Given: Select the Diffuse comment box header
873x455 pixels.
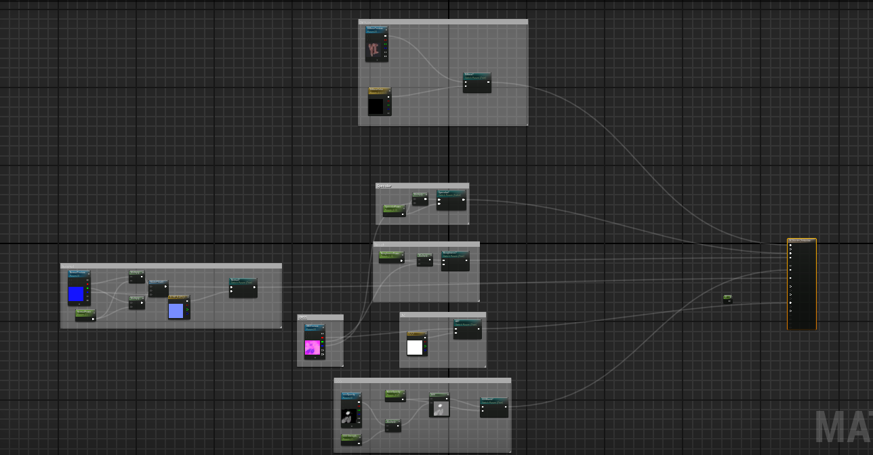Looking at the screenshot, I should (443, 22).
